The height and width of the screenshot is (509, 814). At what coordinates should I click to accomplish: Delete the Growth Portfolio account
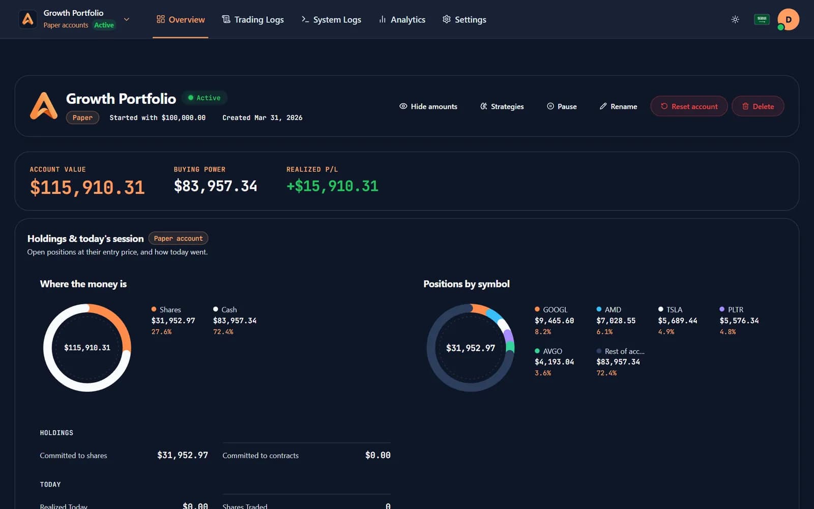coord(758,106)
